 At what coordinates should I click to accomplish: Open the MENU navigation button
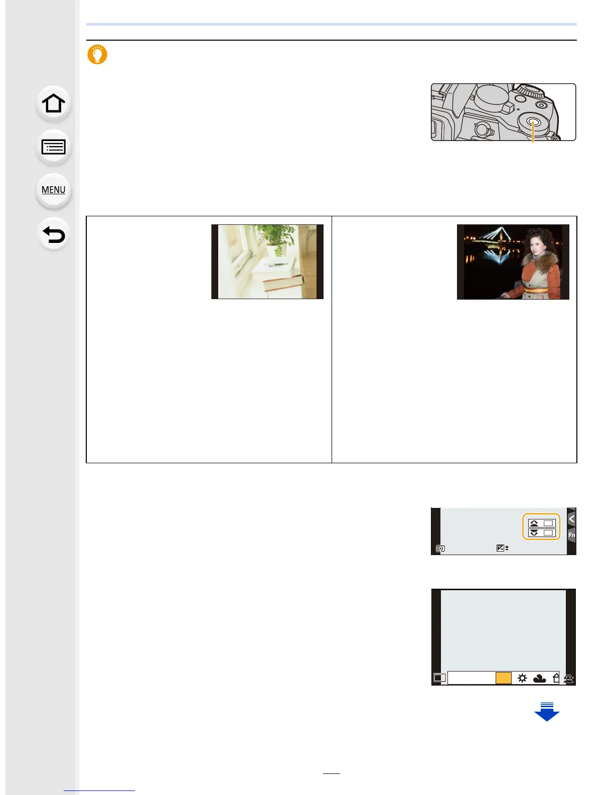click(x=54, y=190)
